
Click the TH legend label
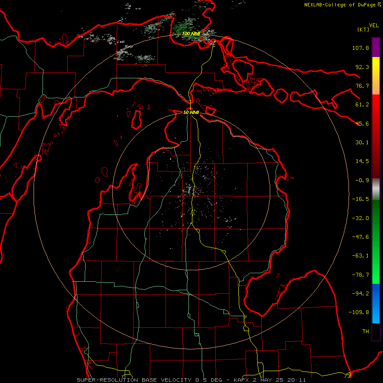[366, 332]
